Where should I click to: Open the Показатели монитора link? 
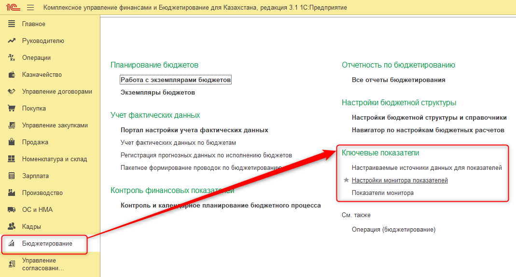(x=382, y=193)
